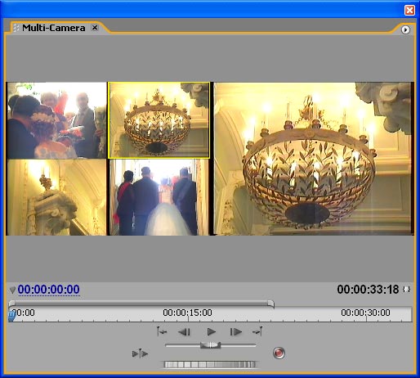This screenshot has height=378, width=420.
Task: Step forward one frame
Action: pyautogui.click(x=236, y=332)
